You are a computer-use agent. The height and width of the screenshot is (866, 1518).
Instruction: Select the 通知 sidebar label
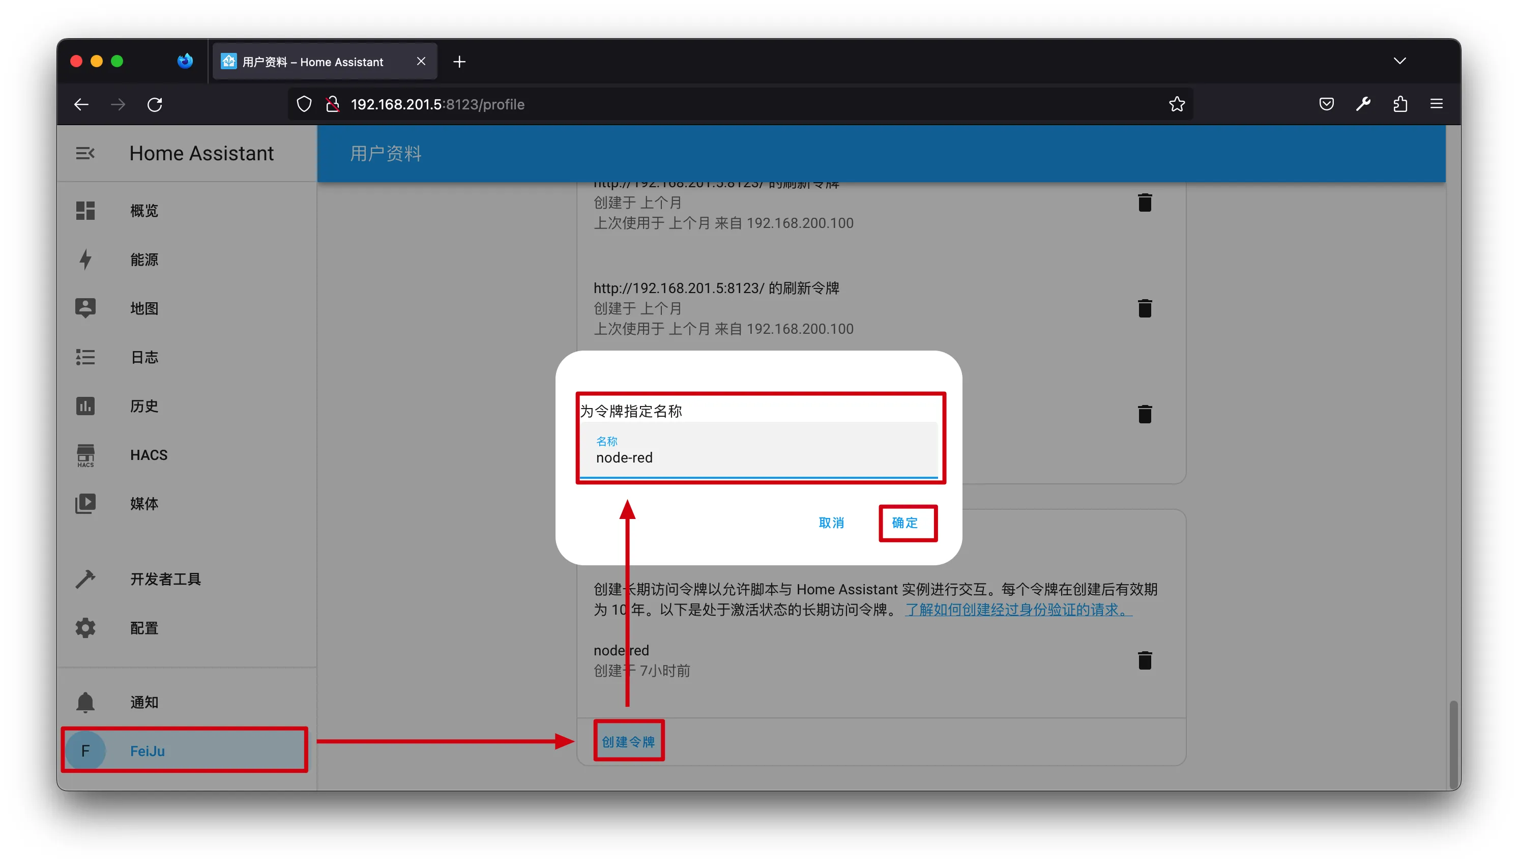point(144,703)
